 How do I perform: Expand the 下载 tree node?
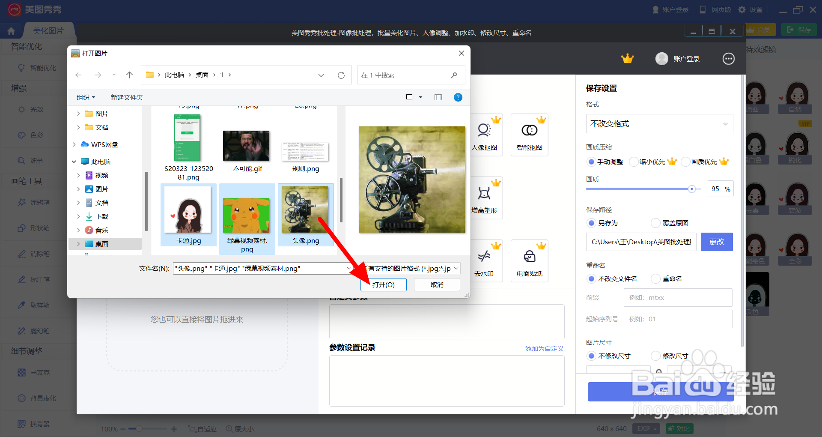coord(78,216)
